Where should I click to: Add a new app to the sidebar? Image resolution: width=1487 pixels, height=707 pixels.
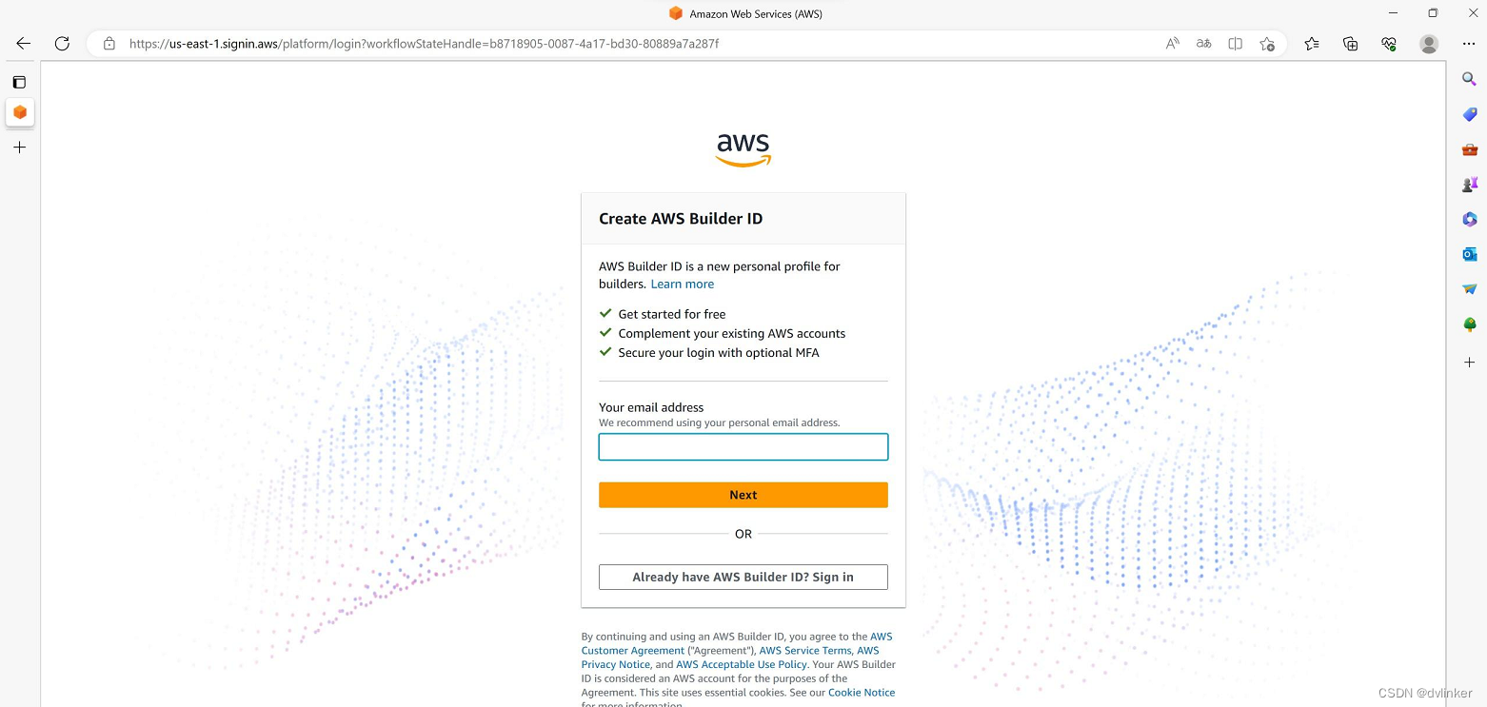point(1470,363)
